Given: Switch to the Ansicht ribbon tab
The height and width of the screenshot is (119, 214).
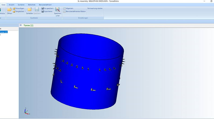Looking at the screenshot, I should 12,5.
